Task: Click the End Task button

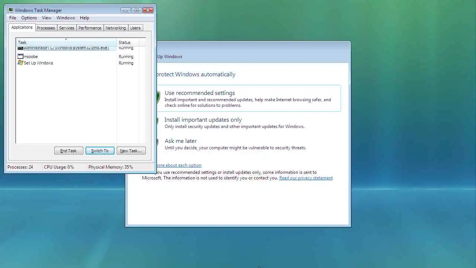Action: [x=68, y=151]
